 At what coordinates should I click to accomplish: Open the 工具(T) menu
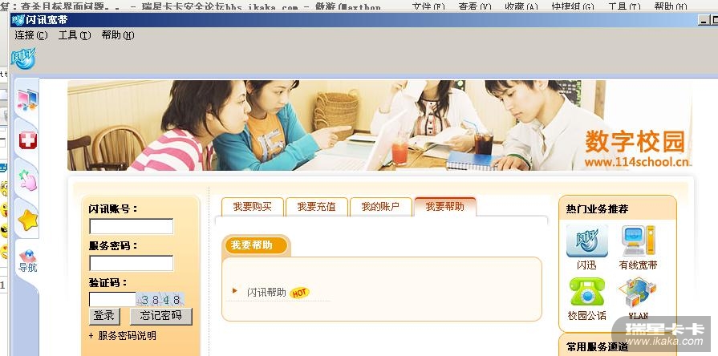click(75, 35)
